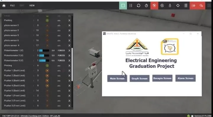Image resolution: width=213 pixels, height=117 pixels.
Task: Click Pusher 4 (Back Limit) orange indicator
Action: point(47,86)
